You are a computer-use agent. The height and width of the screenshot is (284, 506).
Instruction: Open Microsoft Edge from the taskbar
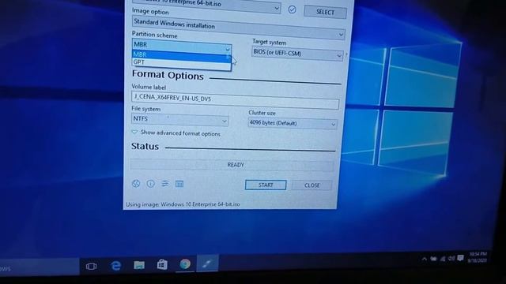(x=116, y=266)
